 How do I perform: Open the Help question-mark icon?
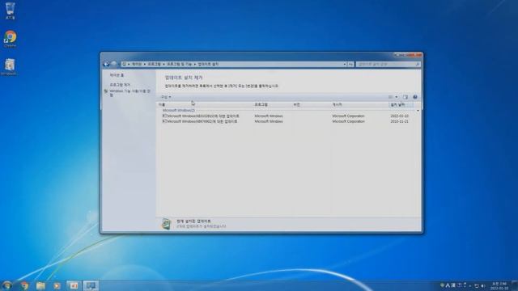[415, 97]
